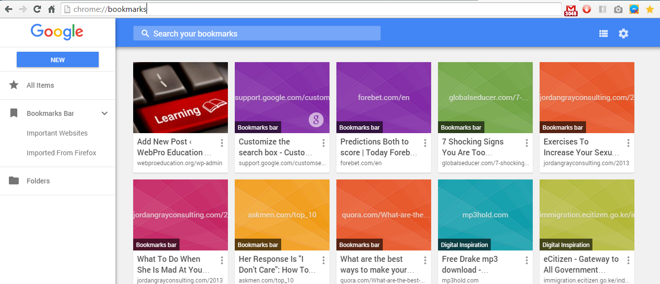Click Digital Inspiration tag on eCitizen card

click(566, 245)
